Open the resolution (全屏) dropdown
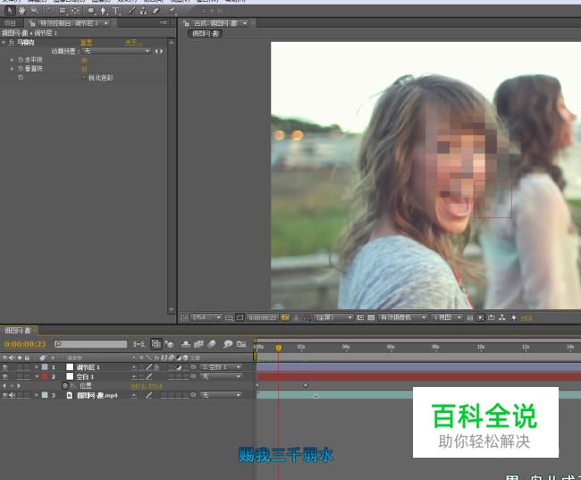The width and height of the screenshot is (581, 480). coord(333,317)
